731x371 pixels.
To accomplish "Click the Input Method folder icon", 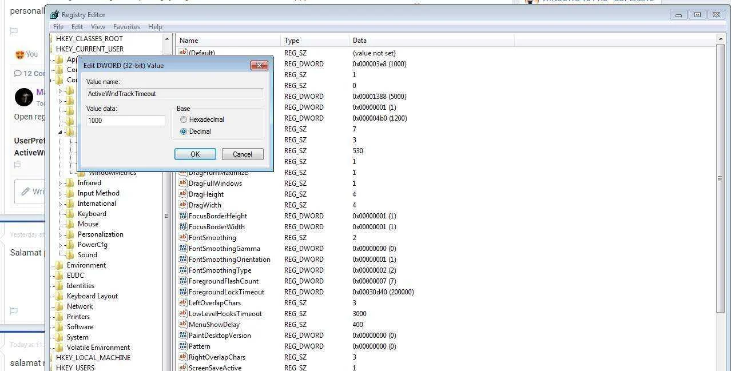I will [70, 193].
